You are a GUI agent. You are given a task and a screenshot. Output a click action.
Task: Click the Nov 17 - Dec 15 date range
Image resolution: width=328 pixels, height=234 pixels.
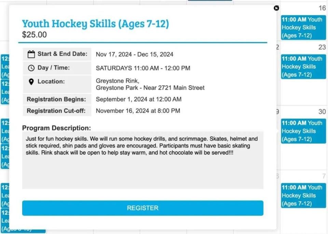click(134, 54)
